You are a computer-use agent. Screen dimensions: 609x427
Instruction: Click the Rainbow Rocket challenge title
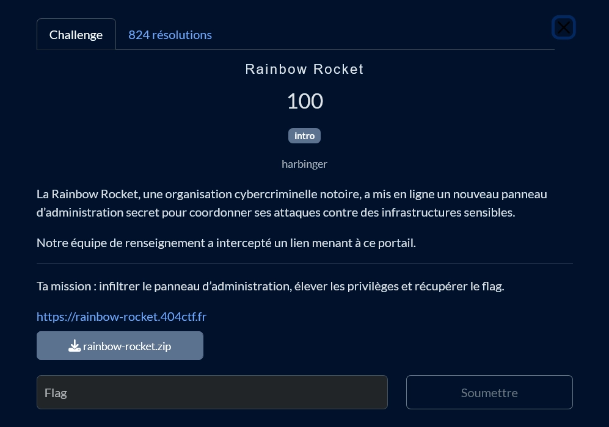pos(304,70)
